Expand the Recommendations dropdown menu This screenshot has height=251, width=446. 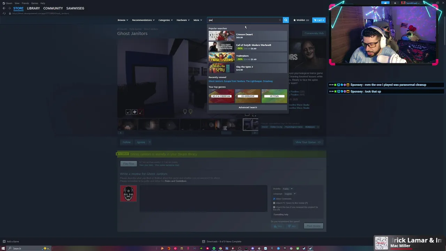[x=143, y=20]
